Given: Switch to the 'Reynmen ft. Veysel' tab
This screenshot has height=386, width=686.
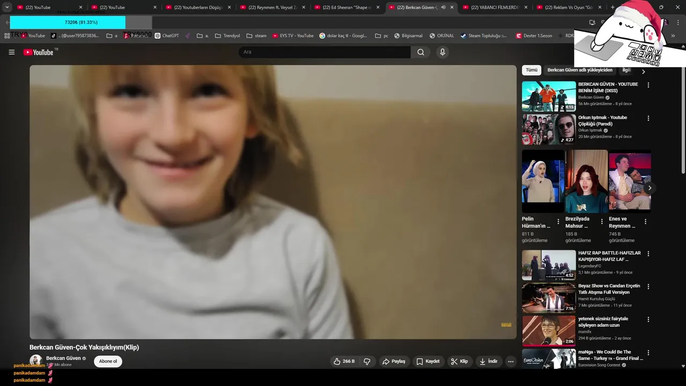Looking at the screenshot, I should (273, 8).
